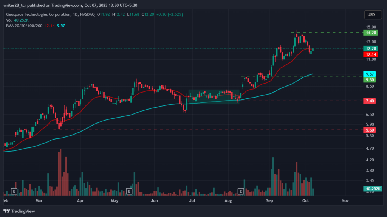387x217 pixels.
Task: Click the 1D interval label
Action: 75,15
